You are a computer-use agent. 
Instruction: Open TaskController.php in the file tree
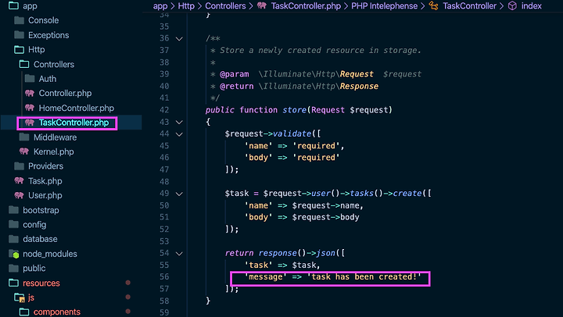click(x=74, y=123)
